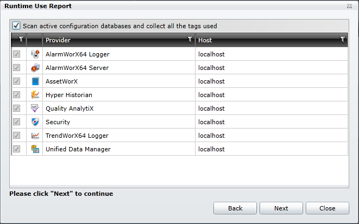Open the checkbox column filter
The height and width of the screenshot is (224, 359).
(21, 40)
